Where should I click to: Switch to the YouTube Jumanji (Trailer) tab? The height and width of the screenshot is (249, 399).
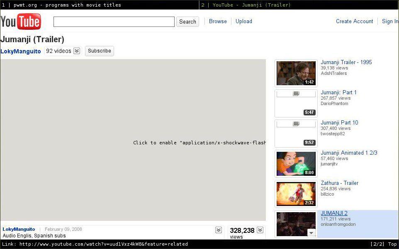click(x=299, y=5)
